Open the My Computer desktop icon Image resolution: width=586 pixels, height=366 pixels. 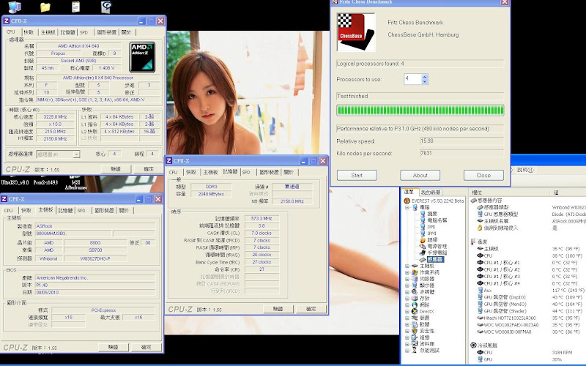coord(14,7)
